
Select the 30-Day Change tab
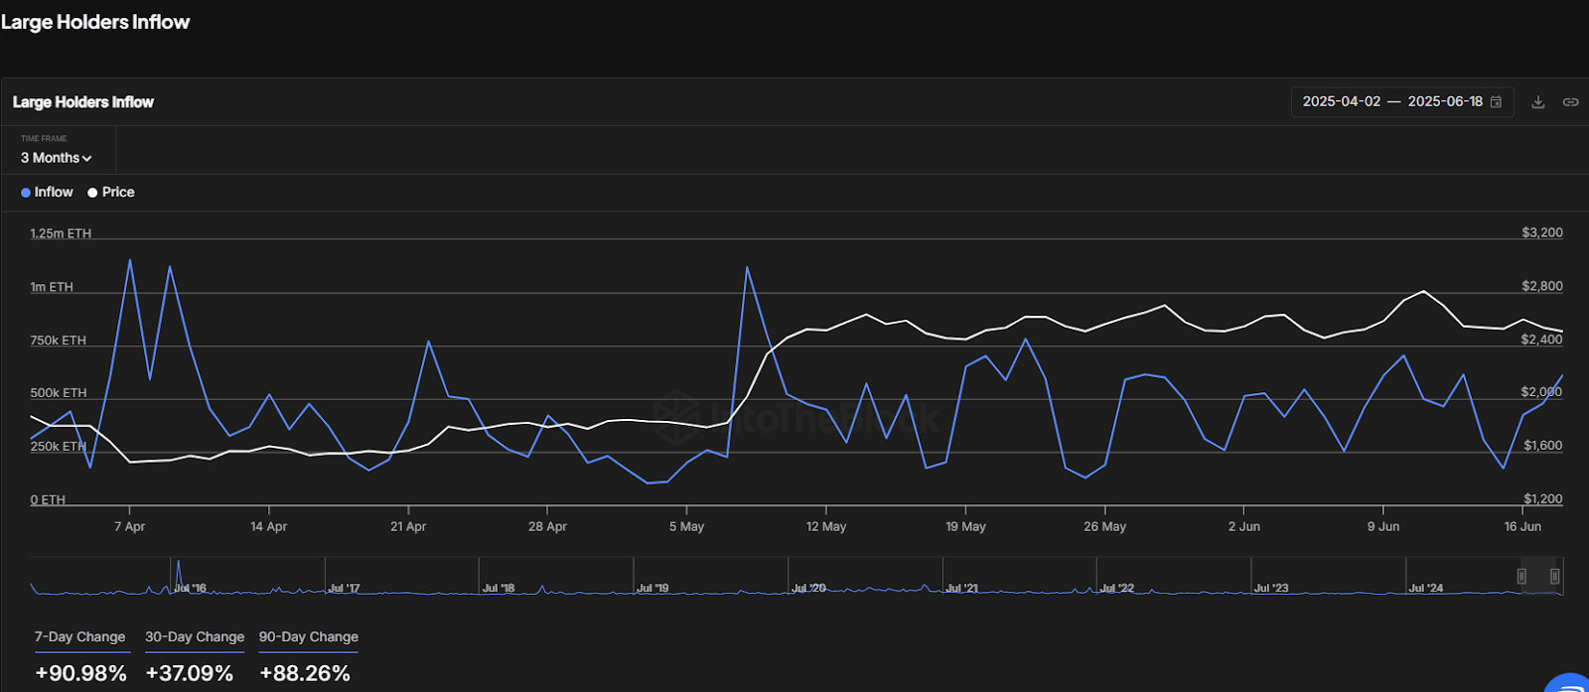coord(195,637)
